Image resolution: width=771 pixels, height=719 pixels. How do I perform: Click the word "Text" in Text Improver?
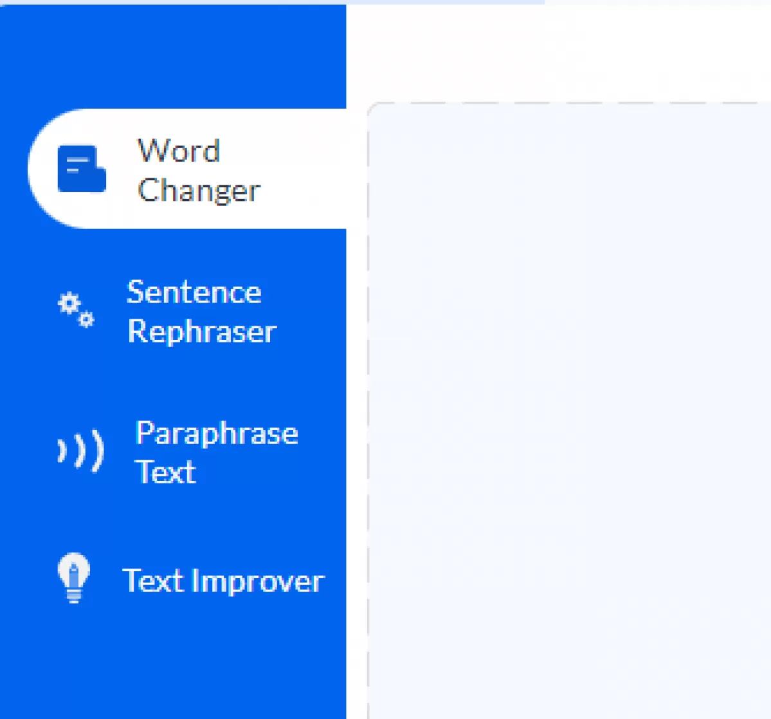152,581
